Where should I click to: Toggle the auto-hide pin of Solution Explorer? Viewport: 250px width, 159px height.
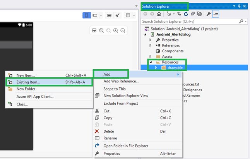(x=239, y=6)
